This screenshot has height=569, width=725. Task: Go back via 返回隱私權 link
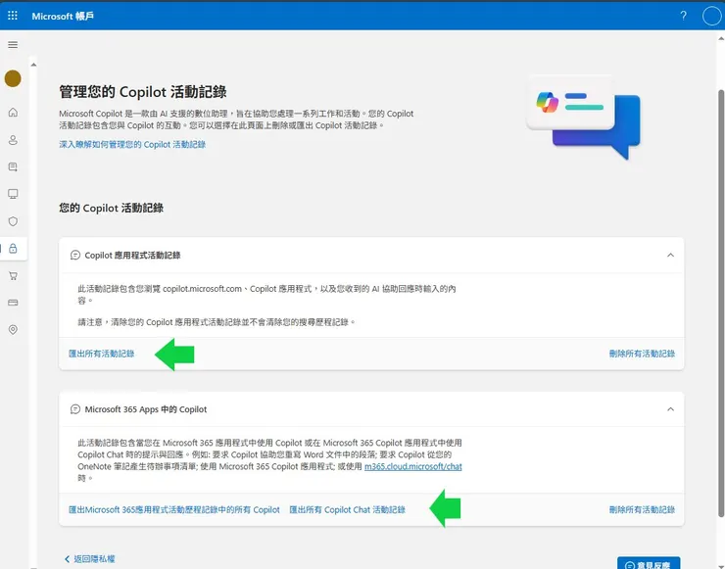click(90, 559)
